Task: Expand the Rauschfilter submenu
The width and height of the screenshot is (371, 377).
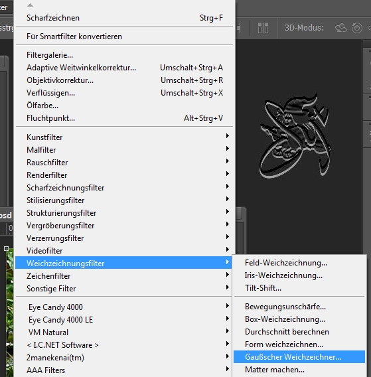Action: (x=124, y=163)
